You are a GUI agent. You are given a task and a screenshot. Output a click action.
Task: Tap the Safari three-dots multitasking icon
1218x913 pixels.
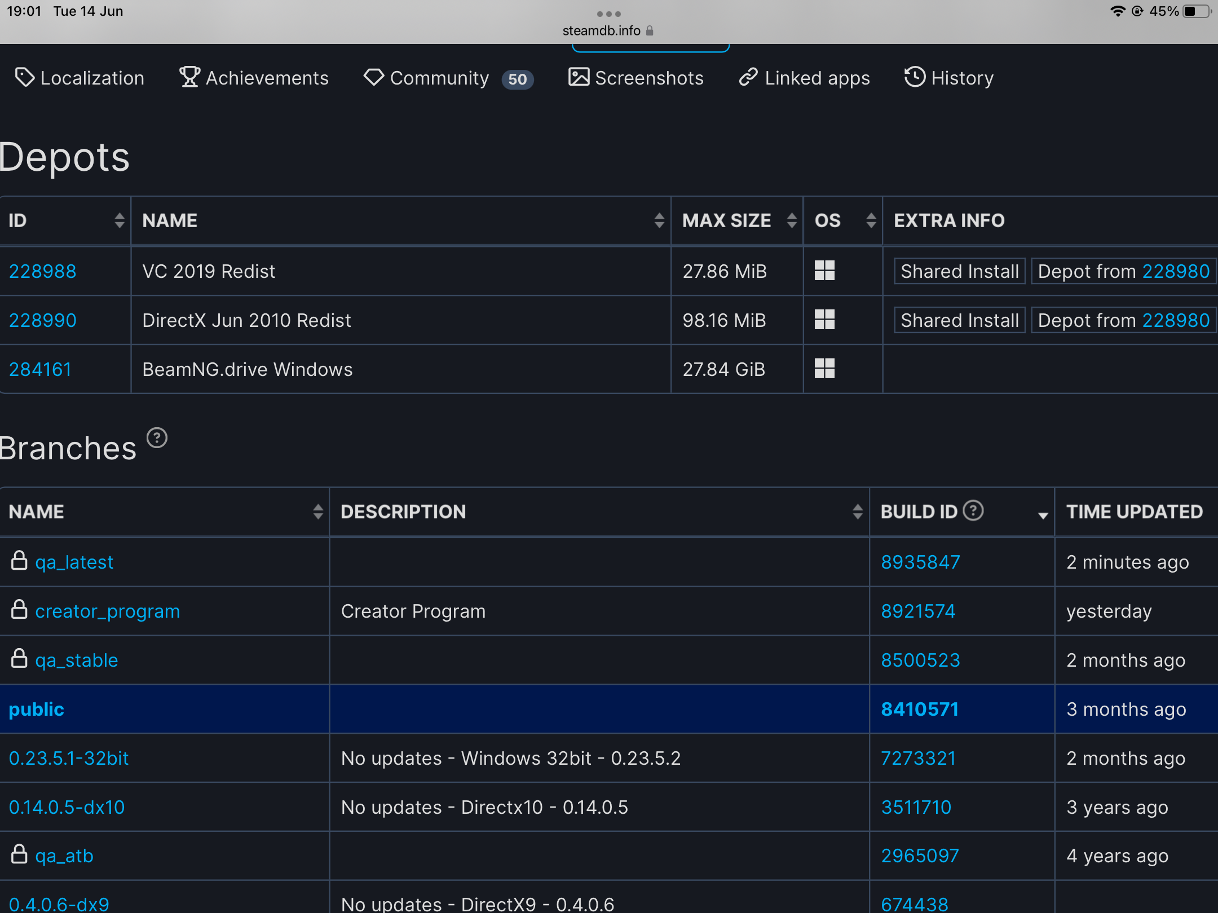(x=609, y=14)
